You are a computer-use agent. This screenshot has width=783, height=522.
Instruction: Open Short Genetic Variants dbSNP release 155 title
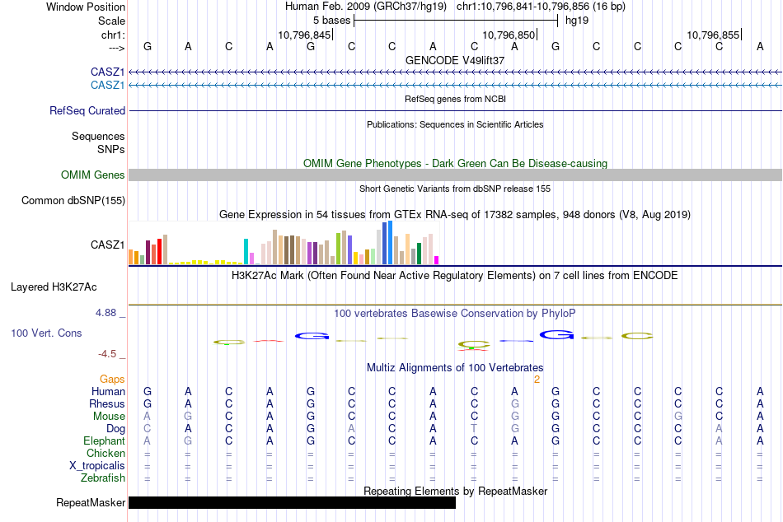click(x=455, y=189)
